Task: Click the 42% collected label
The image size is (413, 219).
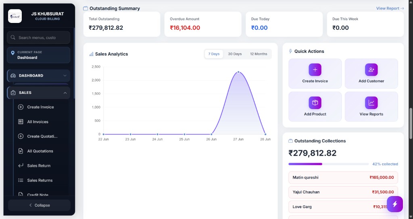Action: (385, 164)
